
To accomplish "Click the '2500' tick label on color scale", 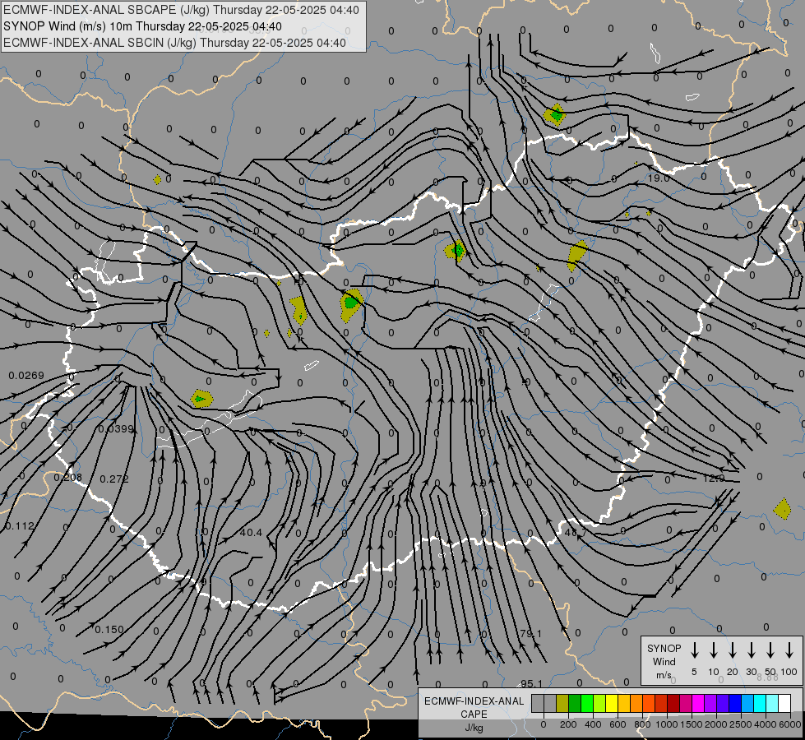I will [x=740, y=724].
